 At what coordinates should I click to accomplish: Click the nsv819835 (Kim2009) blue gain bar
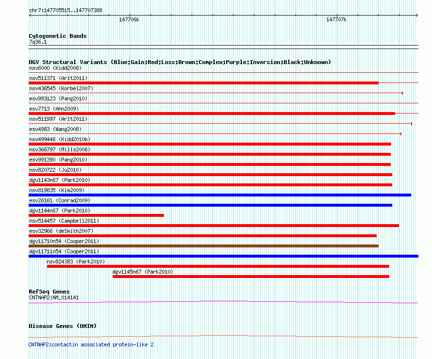pos(220,195)
